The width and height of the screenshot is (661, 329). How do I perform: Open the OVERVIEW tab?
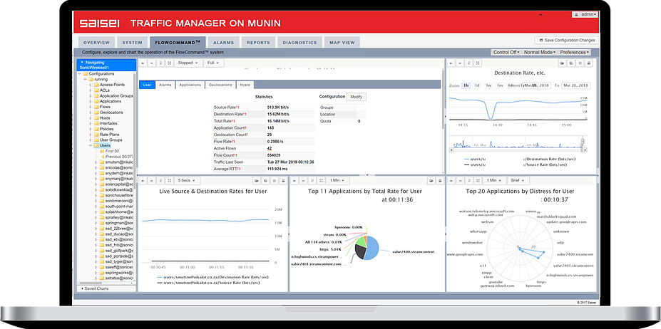[96, 43]
